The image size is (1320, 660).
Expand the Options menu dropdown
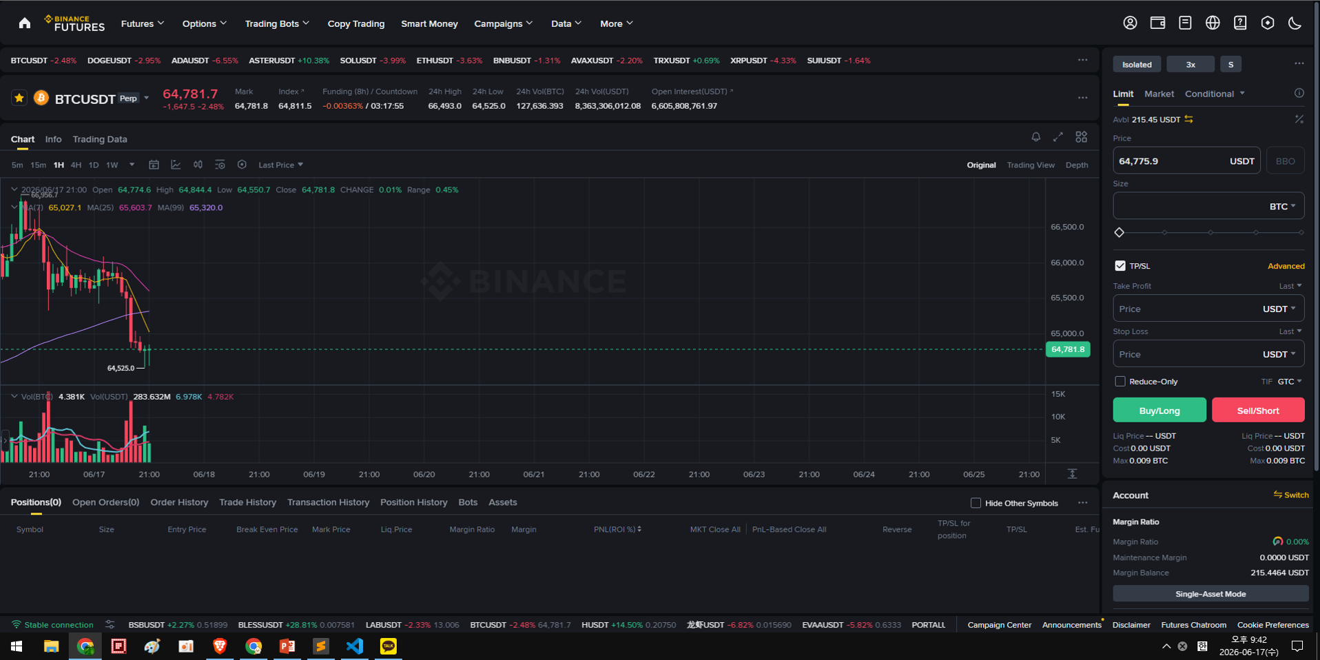205,23
